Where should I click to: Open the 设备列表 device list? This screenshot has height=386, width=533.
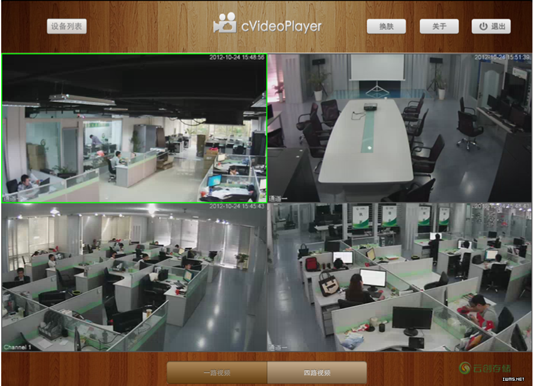67,26
